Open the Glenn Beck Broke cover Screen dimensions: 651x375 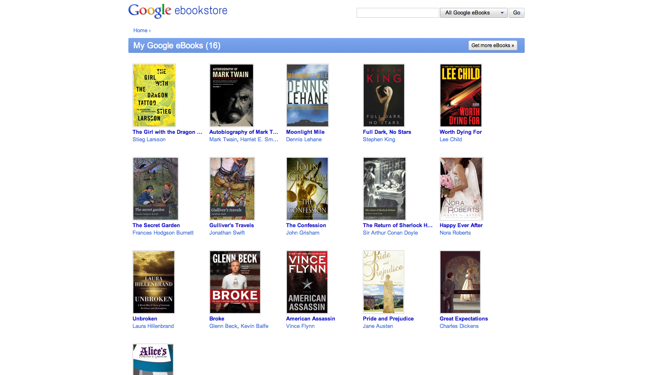pos(235,282)
